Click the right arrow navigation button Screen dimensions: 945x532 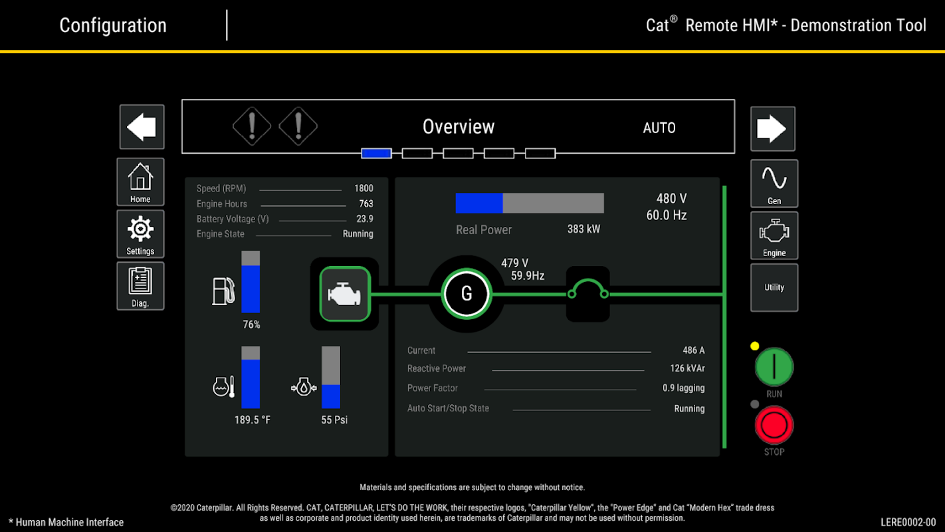(773, 129)
